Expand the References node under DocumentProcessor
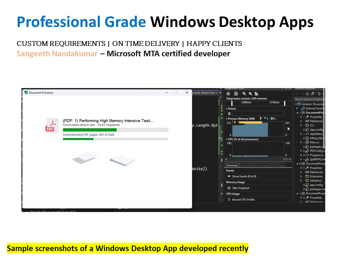This screenshot has height=259, width=346. tap(301, 121)
